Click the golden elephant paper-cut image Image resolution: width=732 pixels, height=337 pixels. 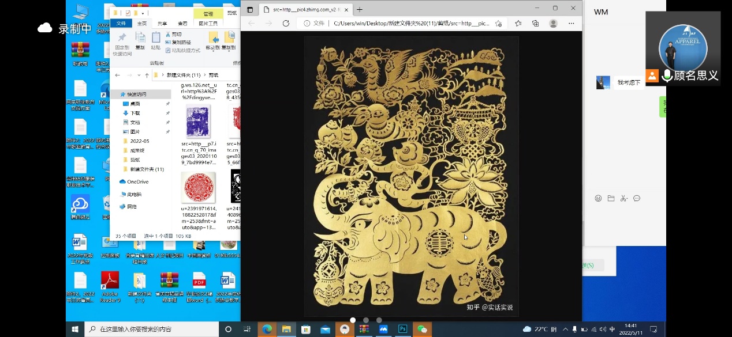[x=411, y=176]
